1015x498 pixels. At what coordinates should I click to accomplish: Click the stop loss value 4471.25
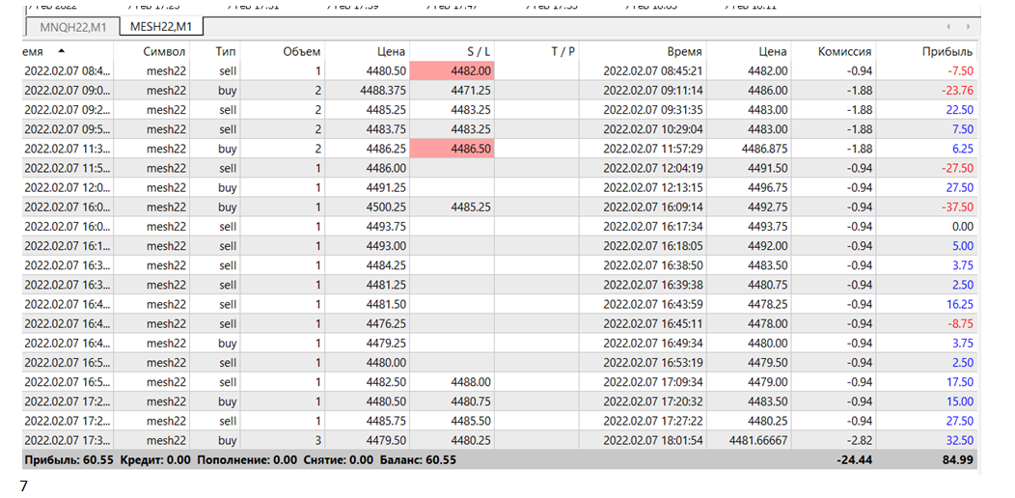point(471,91)
